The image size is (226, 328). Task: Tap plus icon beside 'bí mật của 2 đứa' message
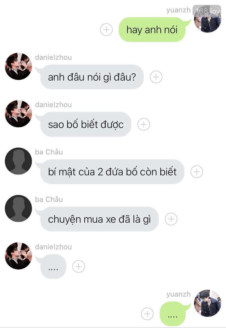point(197,172)
